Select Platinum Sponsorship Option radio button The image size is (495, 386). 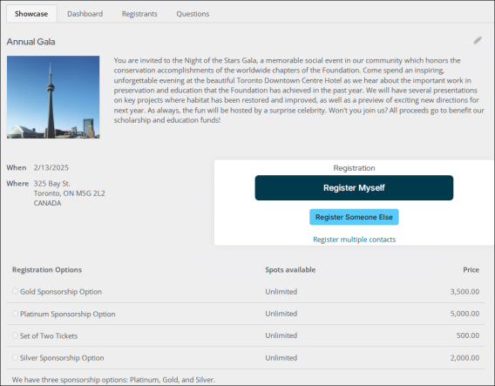[15, 314]
